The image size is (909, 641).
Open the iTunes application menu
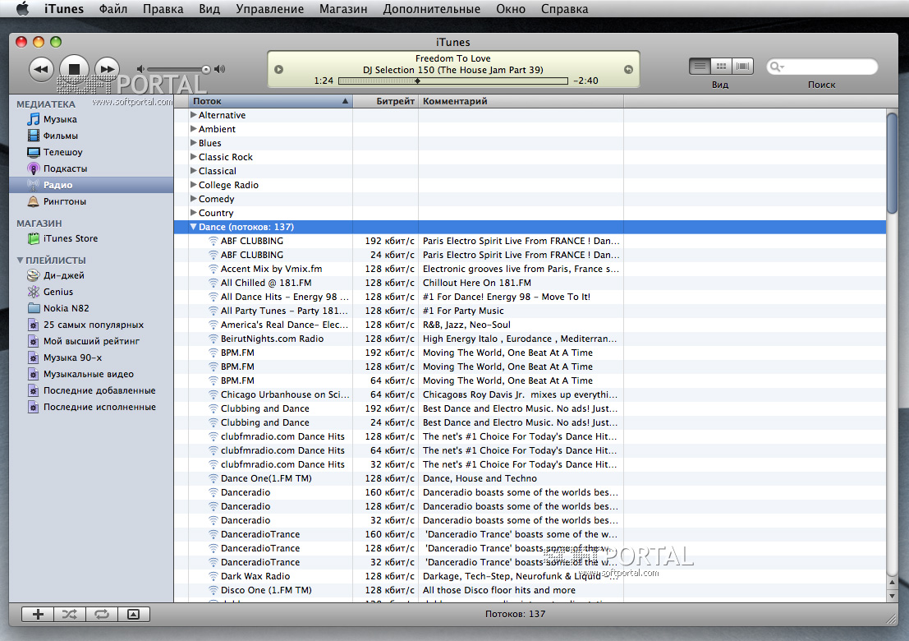coord(64,9)
